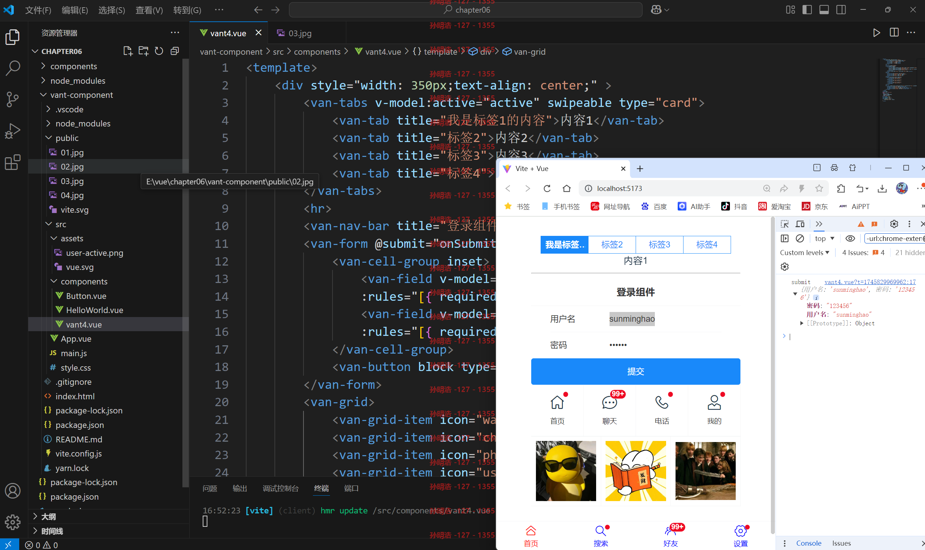Image resolution: width=925 pixels, height=550 pixels.
Task: Open the 文件(F) menu
Action: tap(38, 10)
